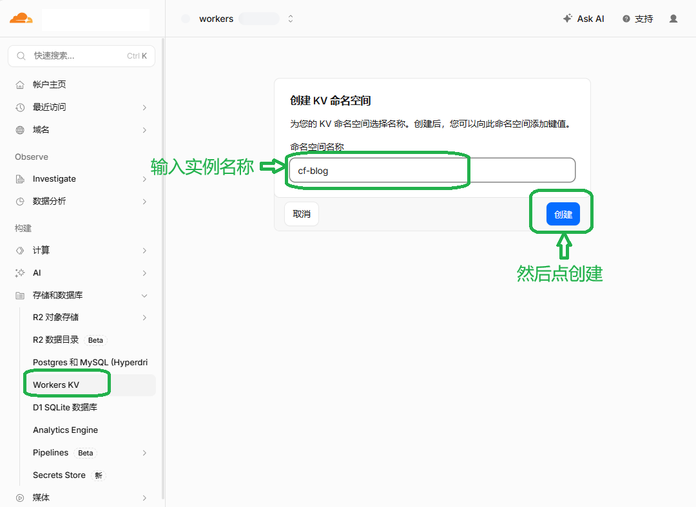Expand the 计算 submenu chevron
Image resolution: width=696 pixels, height=507 pixels.
coord(144,251)
